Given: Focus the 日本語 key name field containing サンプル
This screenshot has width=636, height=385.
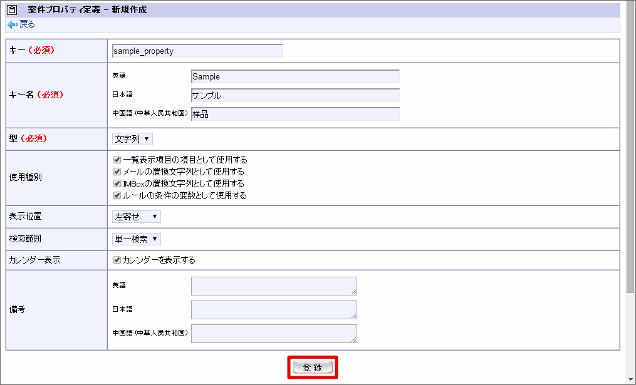Looking at the screenshot, I should pos(295,95).
